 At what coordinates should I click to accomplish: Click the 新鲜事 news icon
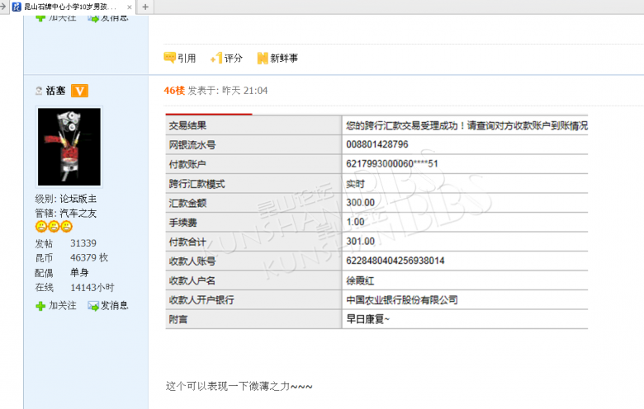tap(263, 59)
